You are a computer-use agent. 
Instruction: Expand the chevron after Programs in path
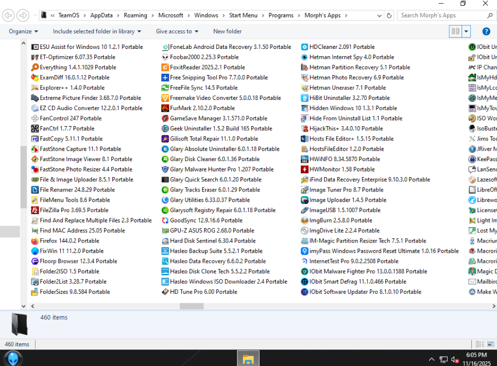point(299,15)
